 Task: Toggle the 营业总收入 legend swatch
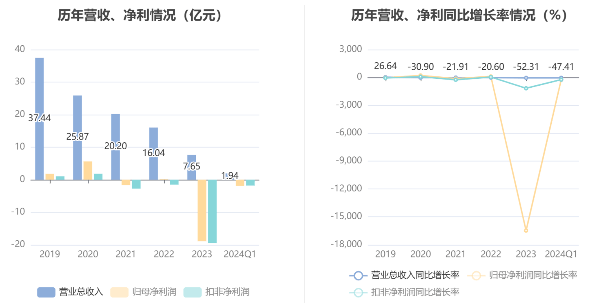point(46,292)
